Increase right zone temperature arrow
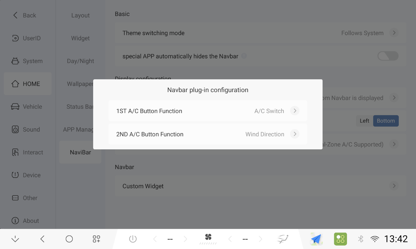The width and height of the screenshot is (416, 249). click(261, 239)
